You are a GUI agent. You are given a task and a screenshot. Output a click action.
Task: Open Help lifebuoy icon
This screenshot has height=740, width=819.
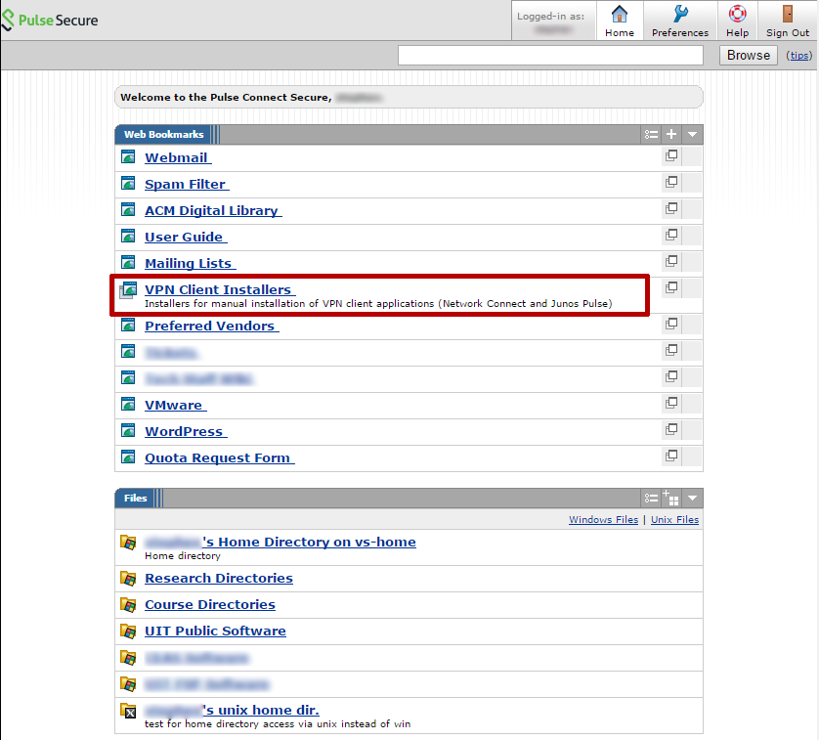point(737,14)
